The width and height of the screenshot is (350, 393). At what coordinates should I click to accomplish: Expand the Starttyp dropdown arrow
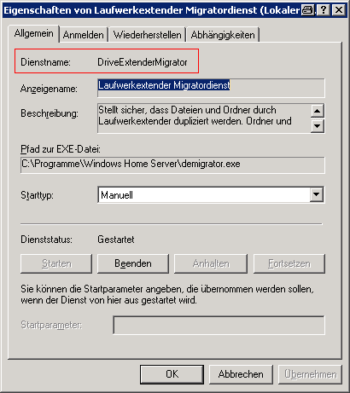click(317, 194)
